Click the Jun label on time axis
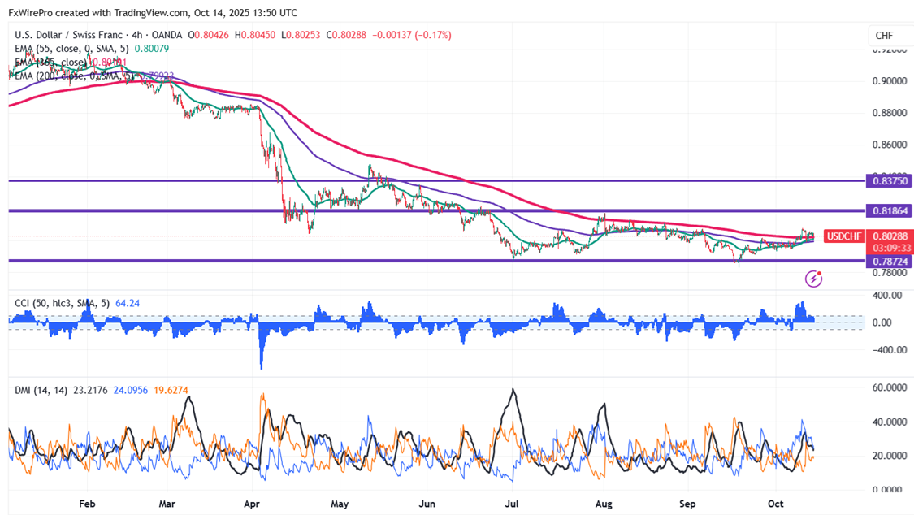Screen dimensions: 914x515 tap(427, 504)
